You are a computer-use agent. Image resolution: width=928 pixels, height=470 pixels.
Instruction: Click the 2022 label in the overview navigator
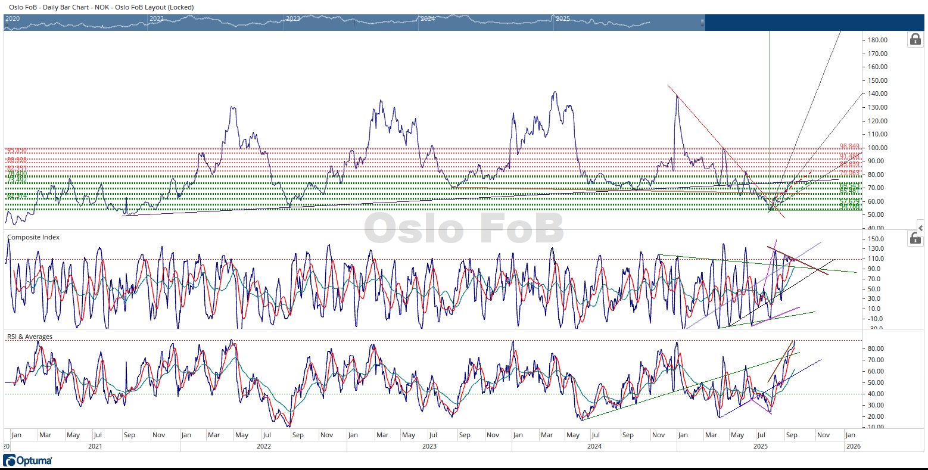(x=156, y=19)
